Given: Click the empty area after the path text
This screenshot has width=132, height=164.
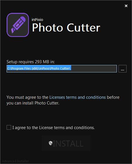Looking at the screenshot, I should click(94, 69).
